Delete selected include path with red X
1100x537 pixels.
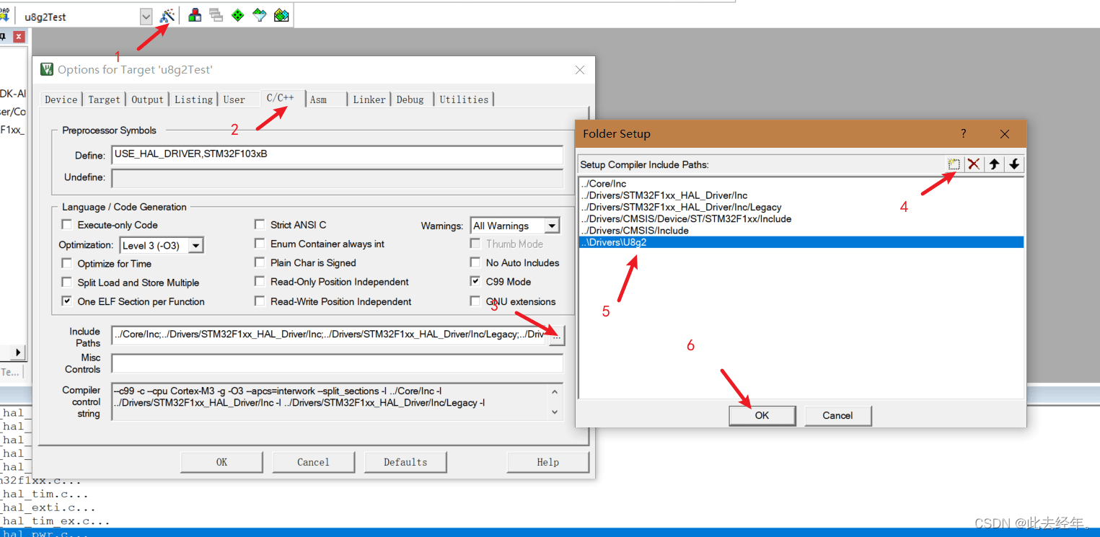click(974, 164)
